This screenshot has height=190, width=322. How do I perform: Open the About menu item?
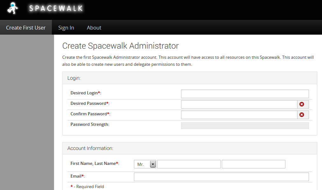94,27
